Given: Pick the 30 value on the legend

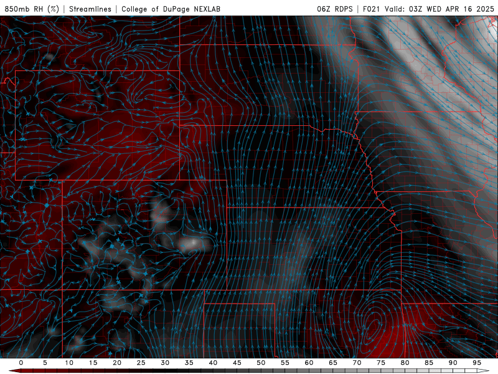Looking at the screenshot, I should 165,363.
